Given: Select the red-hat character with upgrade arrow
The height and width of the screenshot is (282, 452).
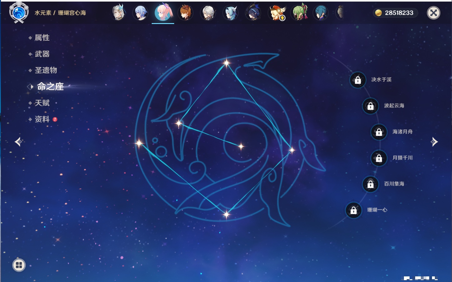Looking at the screenshot, I should [x=276, y=13].
